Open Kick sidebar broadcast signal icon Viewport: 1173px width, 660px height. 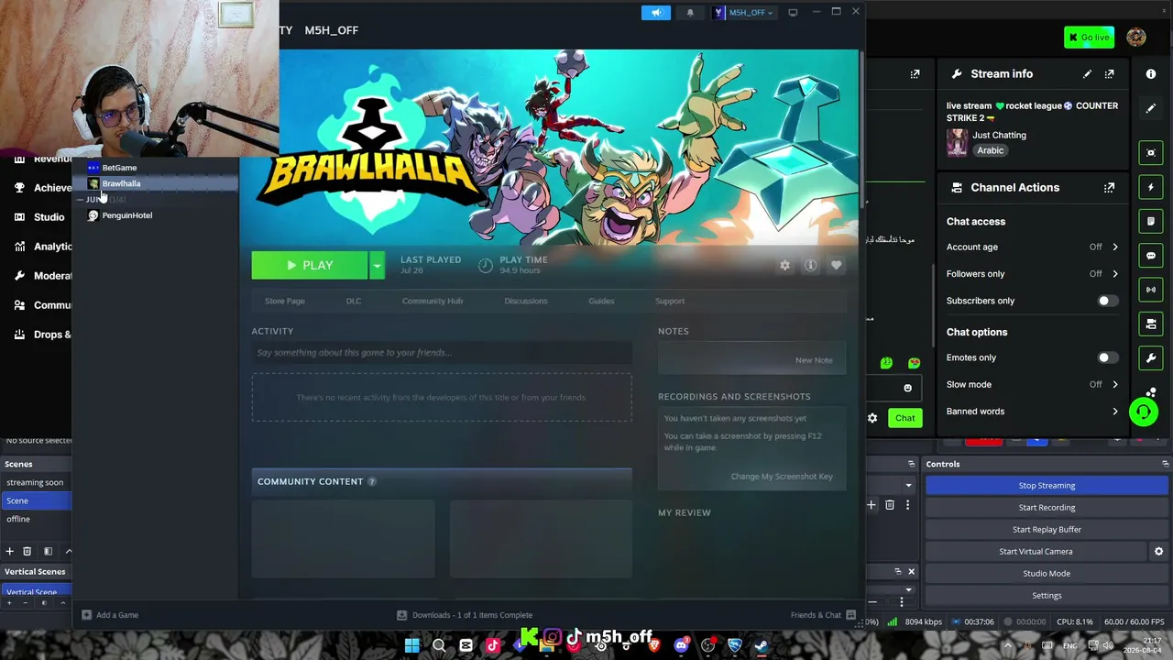pos(1151,290)
